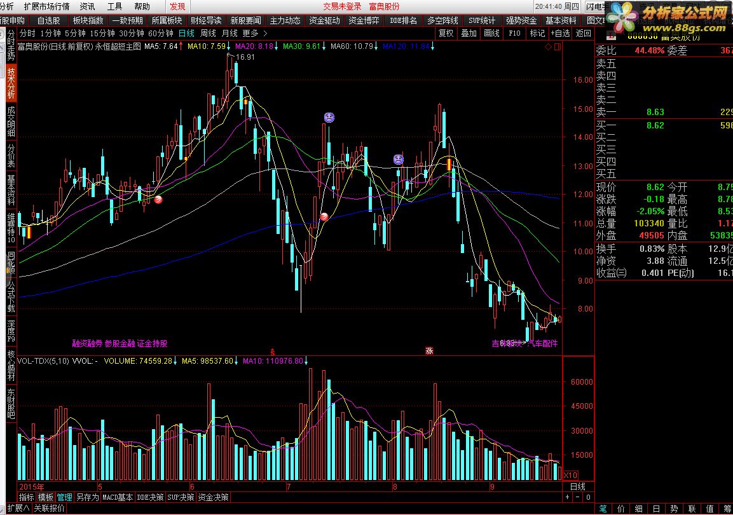733x515 pixels.
Task: Open 主力动态 in the toolbar
Action: tap(285, 20)
